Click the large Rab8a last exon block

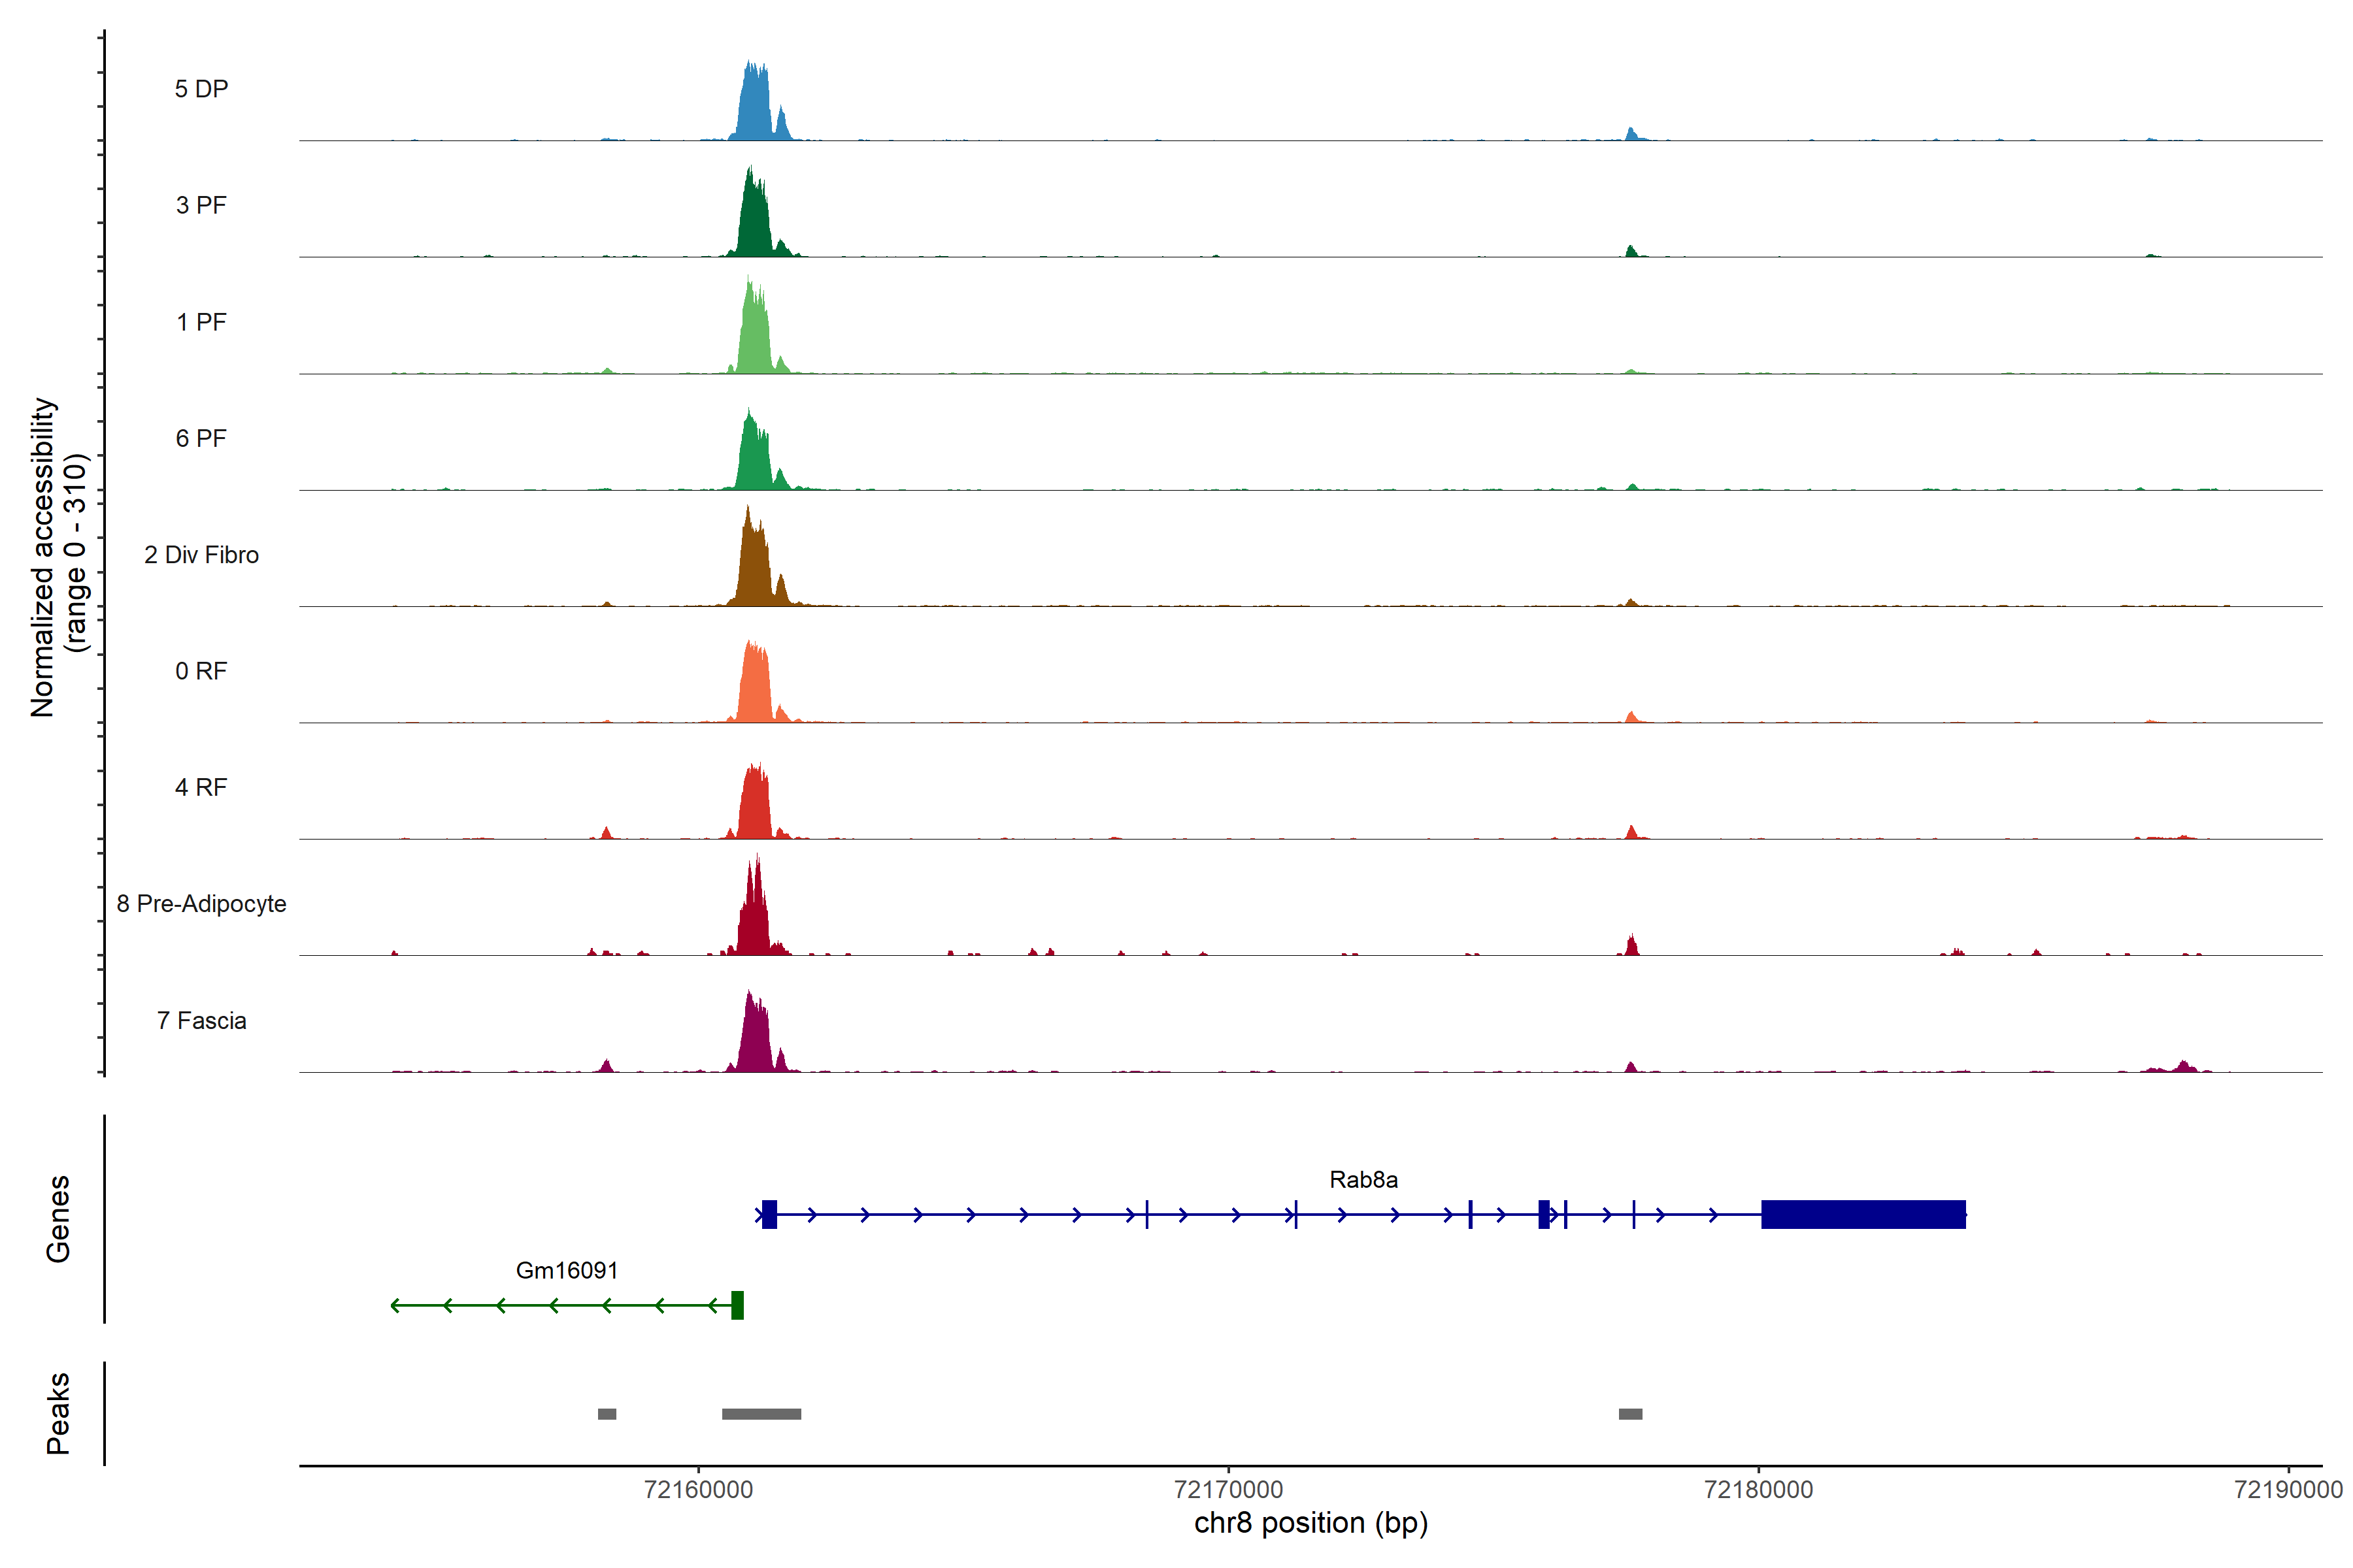point(1863,1214)
